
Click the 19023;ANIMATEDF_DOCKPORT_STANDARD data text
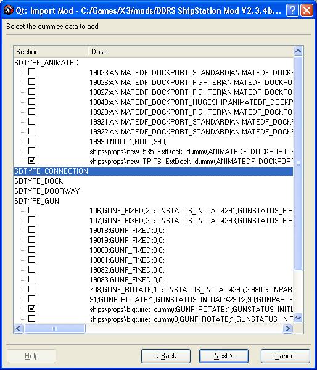pyautogui.click(x=191, y=72)
